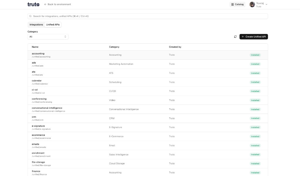Click the Category column header
The width and height of the screenshot is (300, 176).
pyautogui.click(x=114, y=47)
